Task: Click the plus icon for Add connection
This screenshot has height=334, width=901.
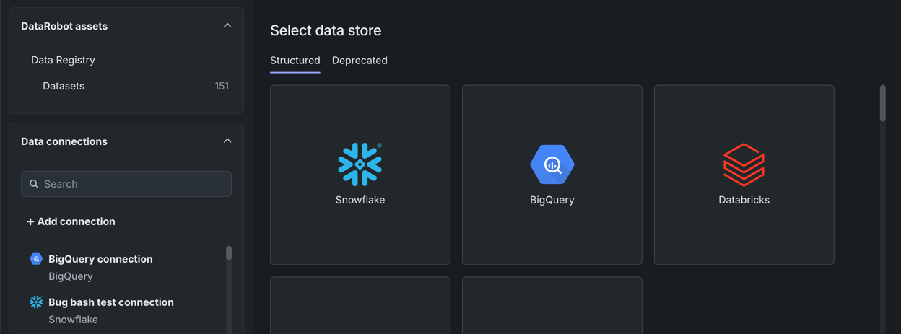Action: pyautogui.click(x=30, y=222)
